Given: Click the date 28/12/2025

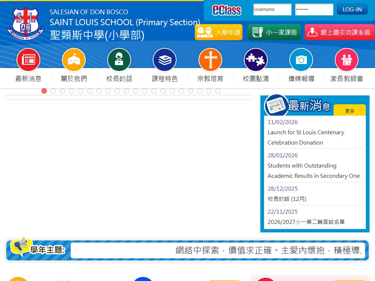Looking at the screenshot, I should [x=283, y=188].
